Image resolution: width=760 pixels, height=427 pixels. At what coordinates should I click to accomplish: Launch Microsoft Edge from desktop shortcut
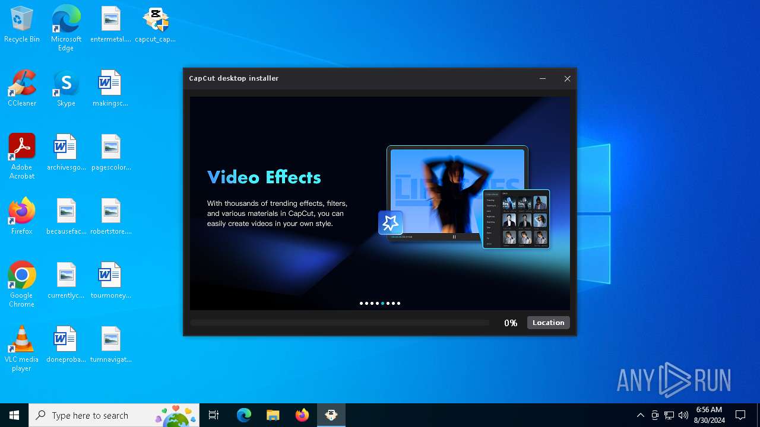(x=66, y=28)
